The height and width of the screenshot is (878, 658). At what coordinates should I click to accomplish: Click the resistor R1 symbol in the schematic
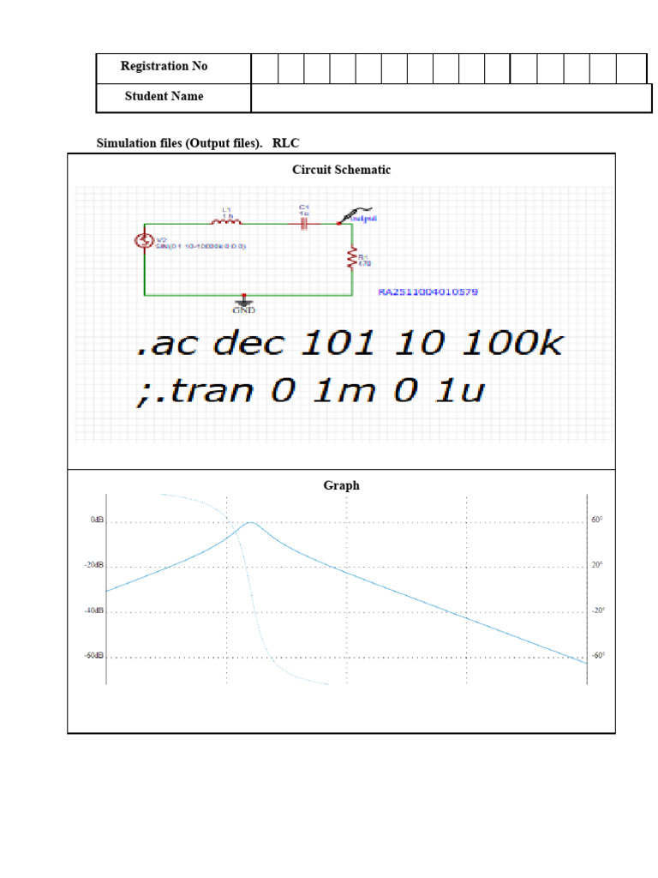352,259
